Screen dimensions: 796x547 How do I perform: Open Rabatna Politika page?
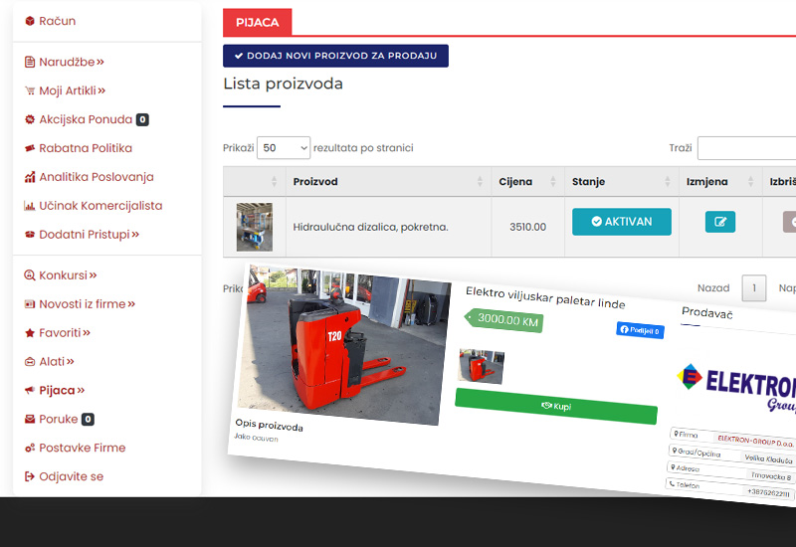coord(86,148)
